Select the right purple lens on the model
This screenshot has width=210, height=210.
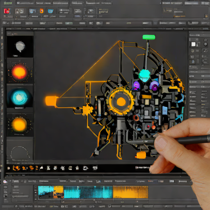155,86
